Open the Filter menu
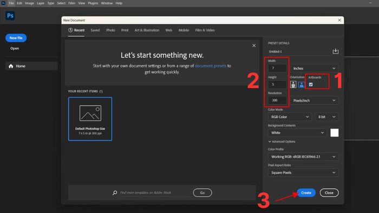Image resolution: width=379 pixels, height=213 pixels. tap(72, 3)
